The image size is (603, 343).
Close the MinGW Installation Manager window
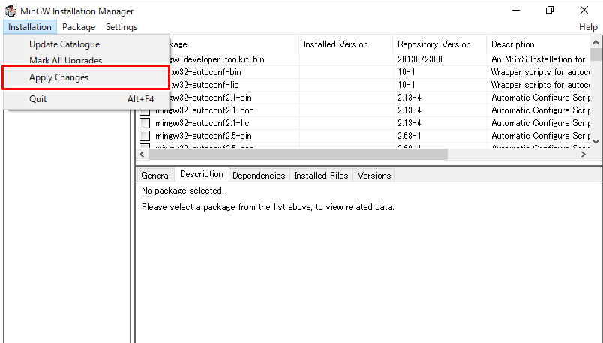pyautogui.click(x=584, y=11)
